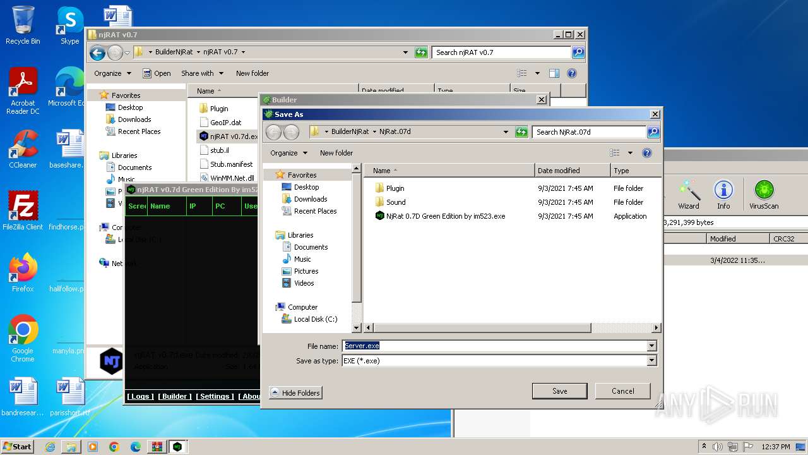Image resolution: width=808 pixels, height=455 pixels.
Task: Click the Save As forward navigation arrow
Action: [291, 132]
